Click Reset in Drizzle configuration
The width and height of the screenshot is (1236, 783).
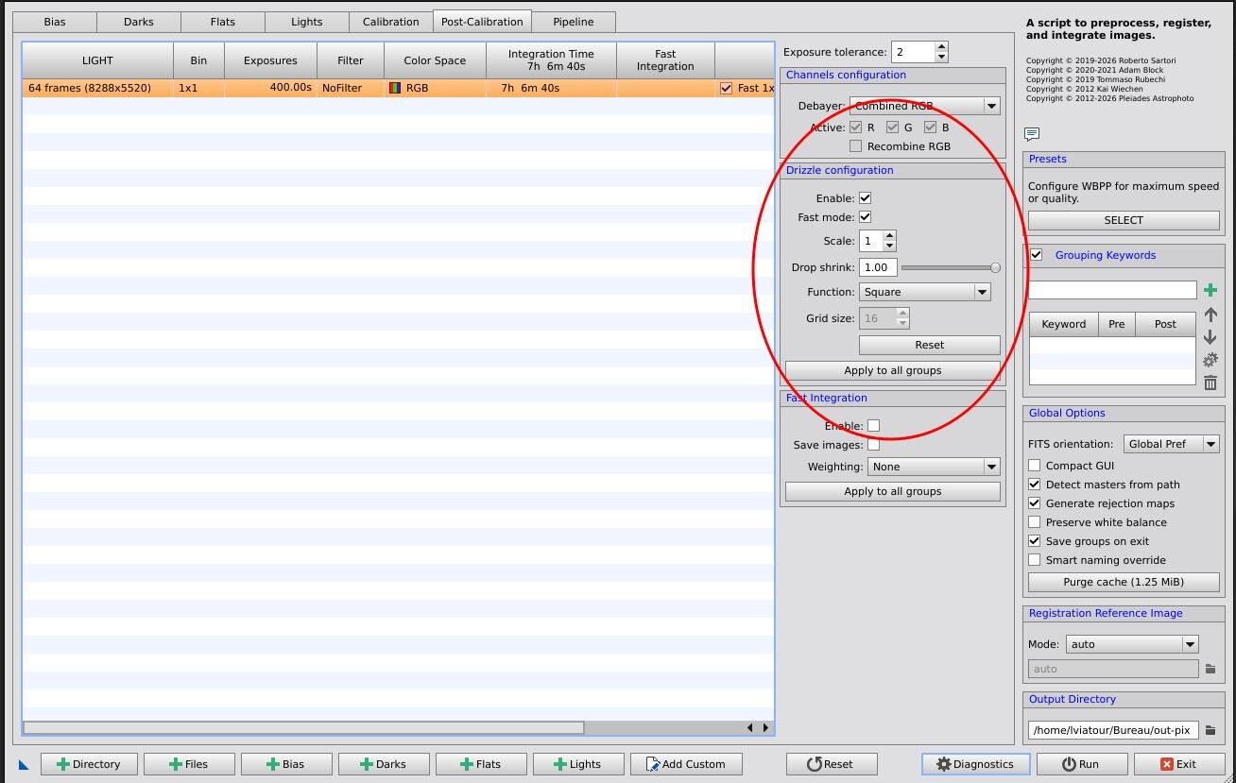(x=930, y=345)
